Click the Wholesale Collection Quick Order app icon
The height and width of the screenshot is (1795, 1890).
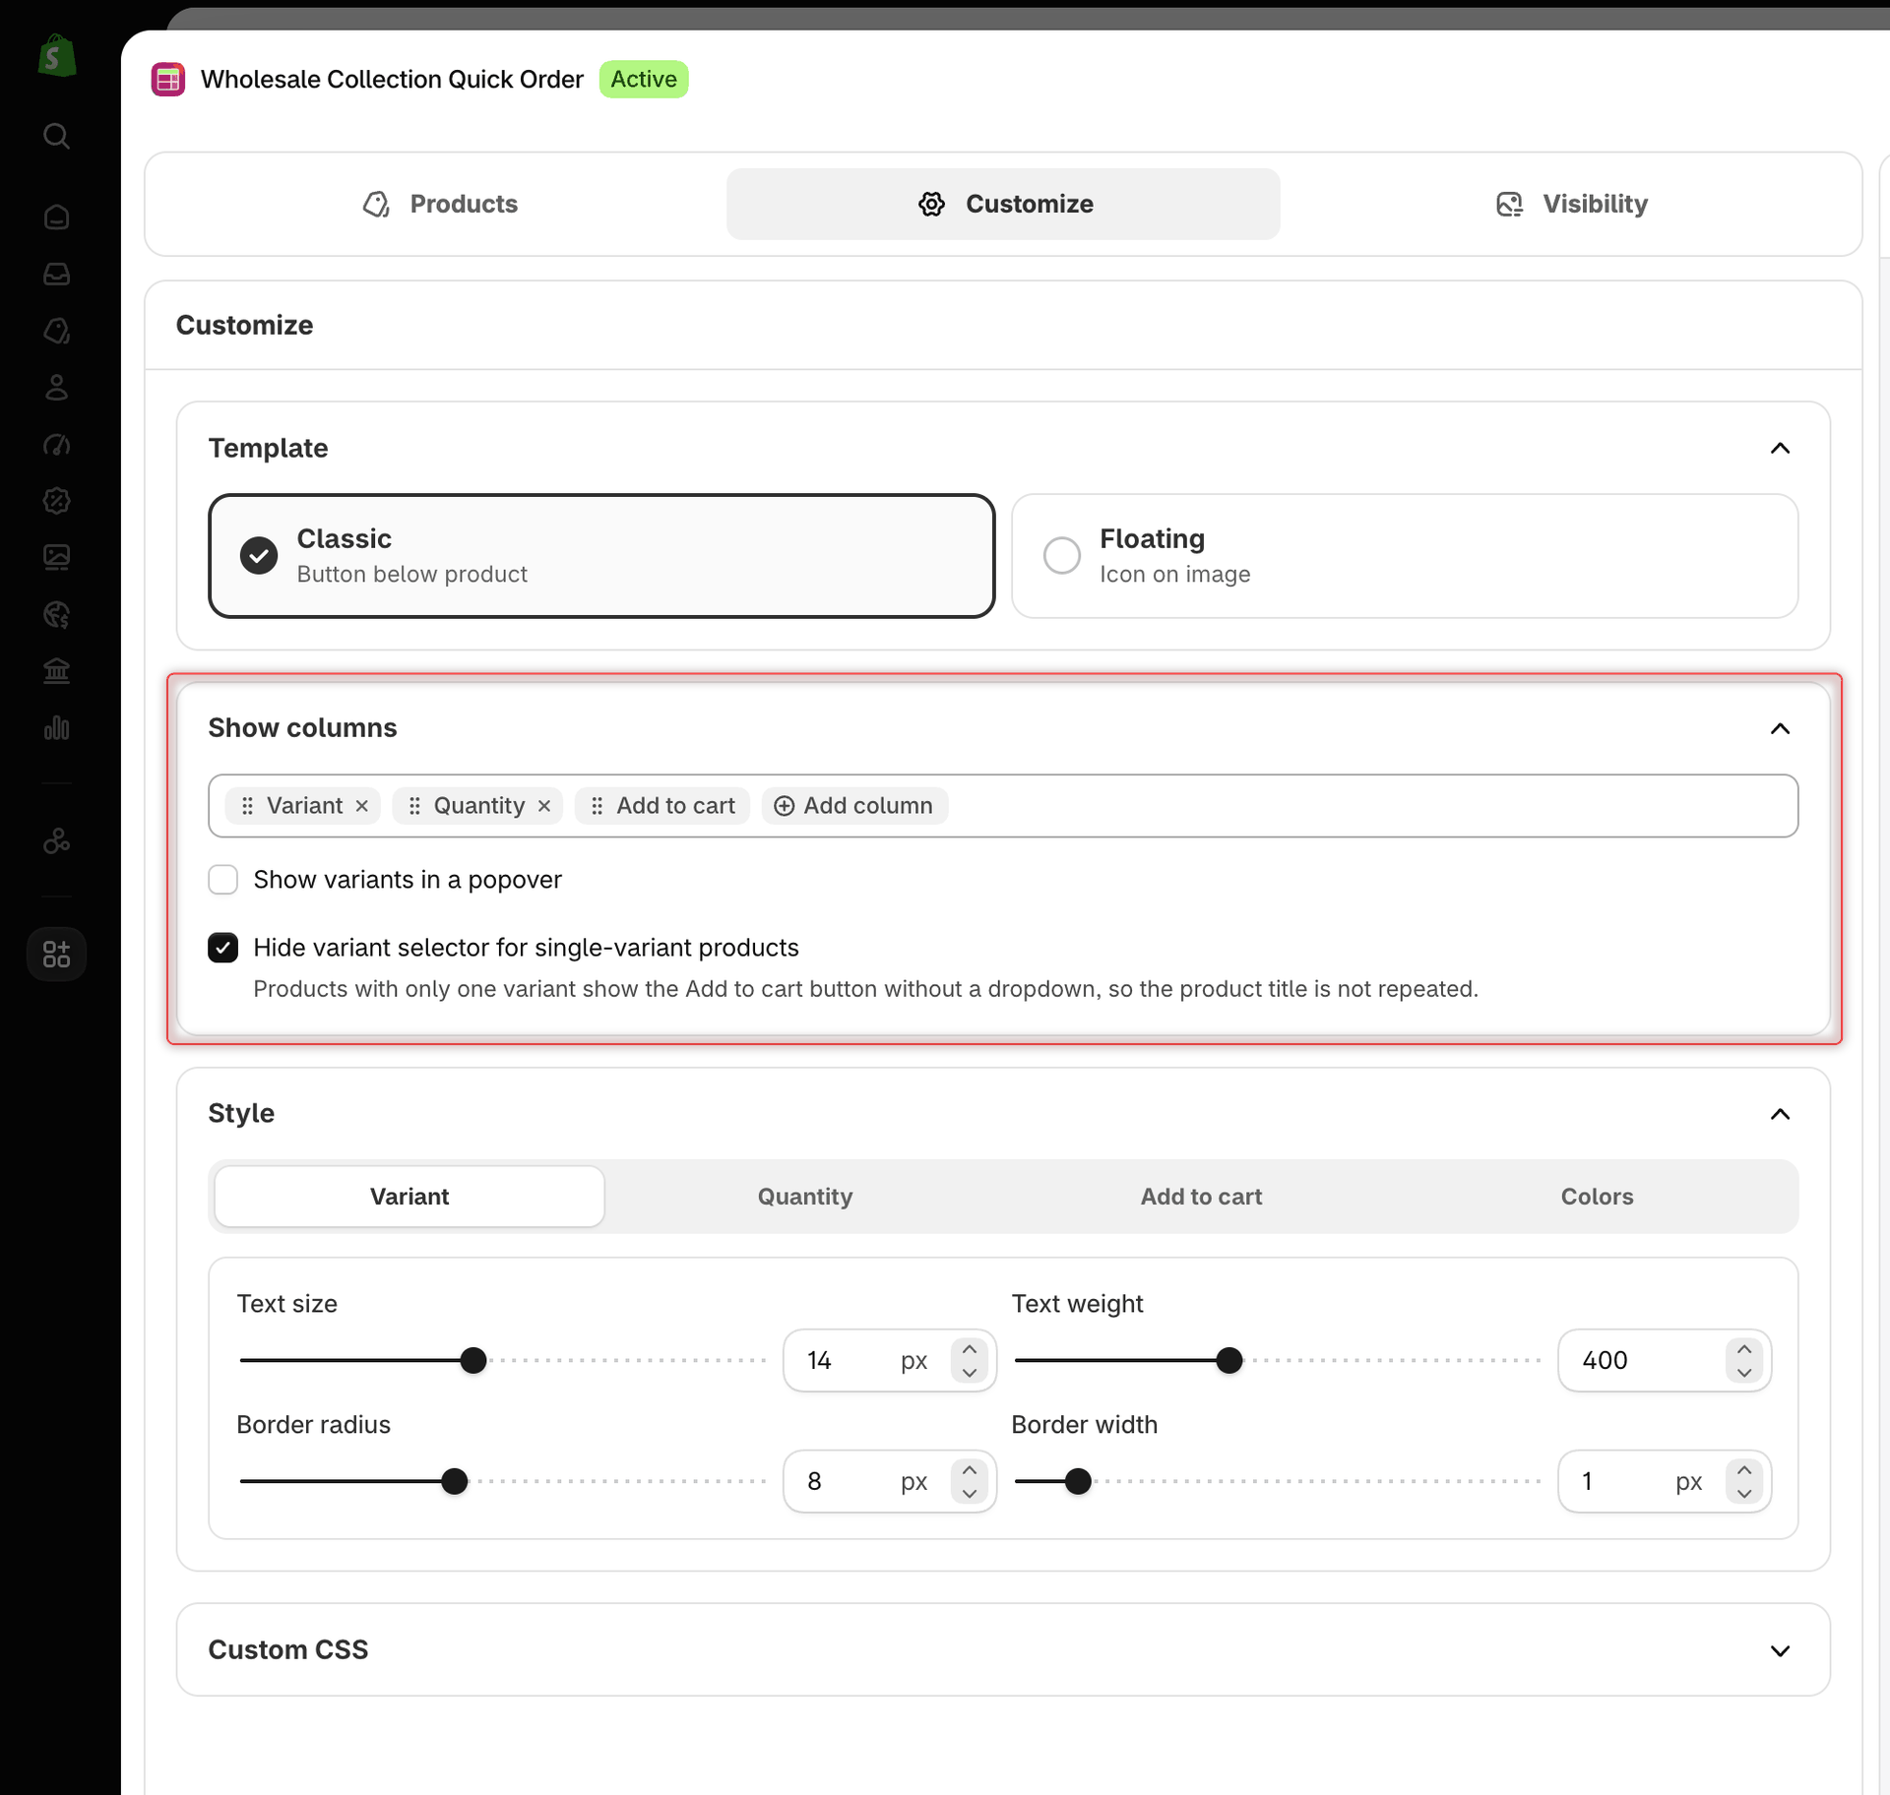tap(168, 80)
